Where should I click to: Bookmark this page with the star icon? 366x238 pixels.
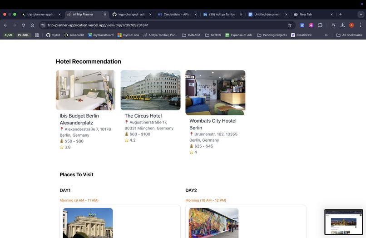290,25
